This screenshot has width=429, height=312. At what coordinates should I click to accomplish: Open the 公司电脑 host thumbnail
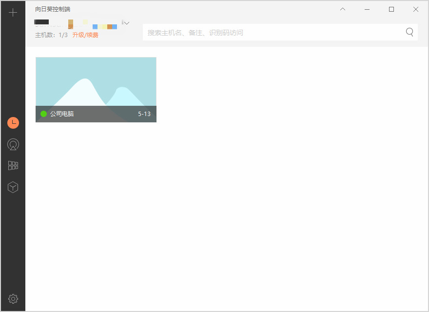click(x=96, y=90)
